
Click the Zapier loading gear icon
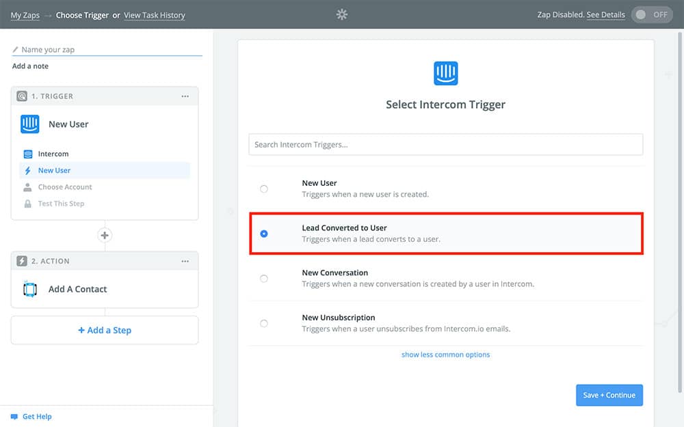click(342, 14)
